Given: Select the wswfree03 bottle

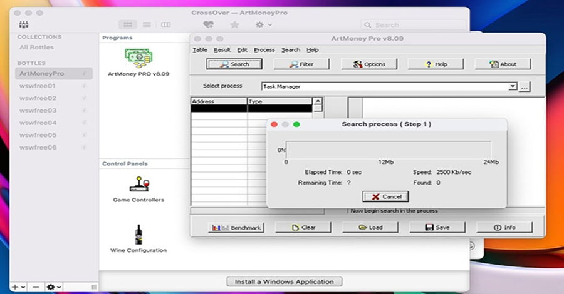Looking at the screenshot, I should click(x=54, y=110).
